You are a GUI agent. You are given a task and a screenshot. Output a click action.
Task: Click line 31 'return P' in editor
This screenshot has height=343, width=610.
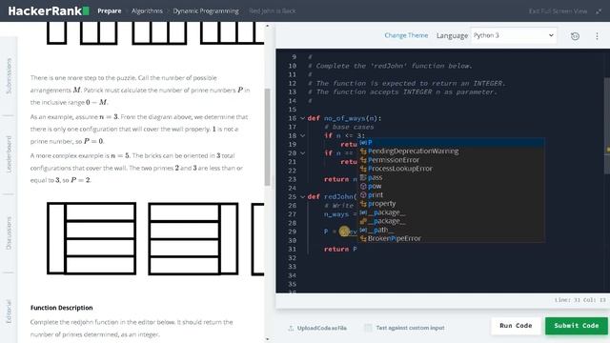click(x=340, y=249)
